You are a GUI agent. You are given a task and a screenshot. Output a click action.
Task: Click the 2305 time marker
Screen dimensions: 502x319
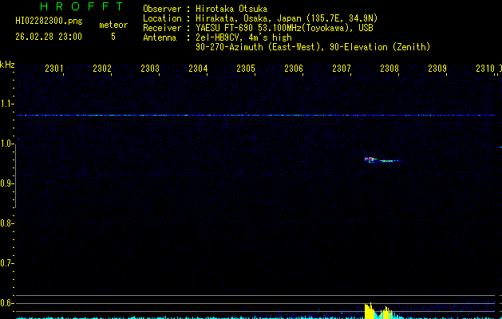(x=246, y=69)
